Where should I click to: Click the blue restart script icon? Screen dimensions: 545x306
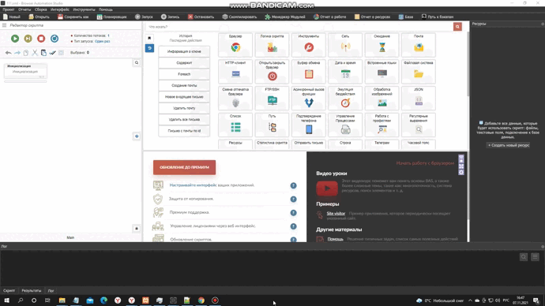[54, 39]
